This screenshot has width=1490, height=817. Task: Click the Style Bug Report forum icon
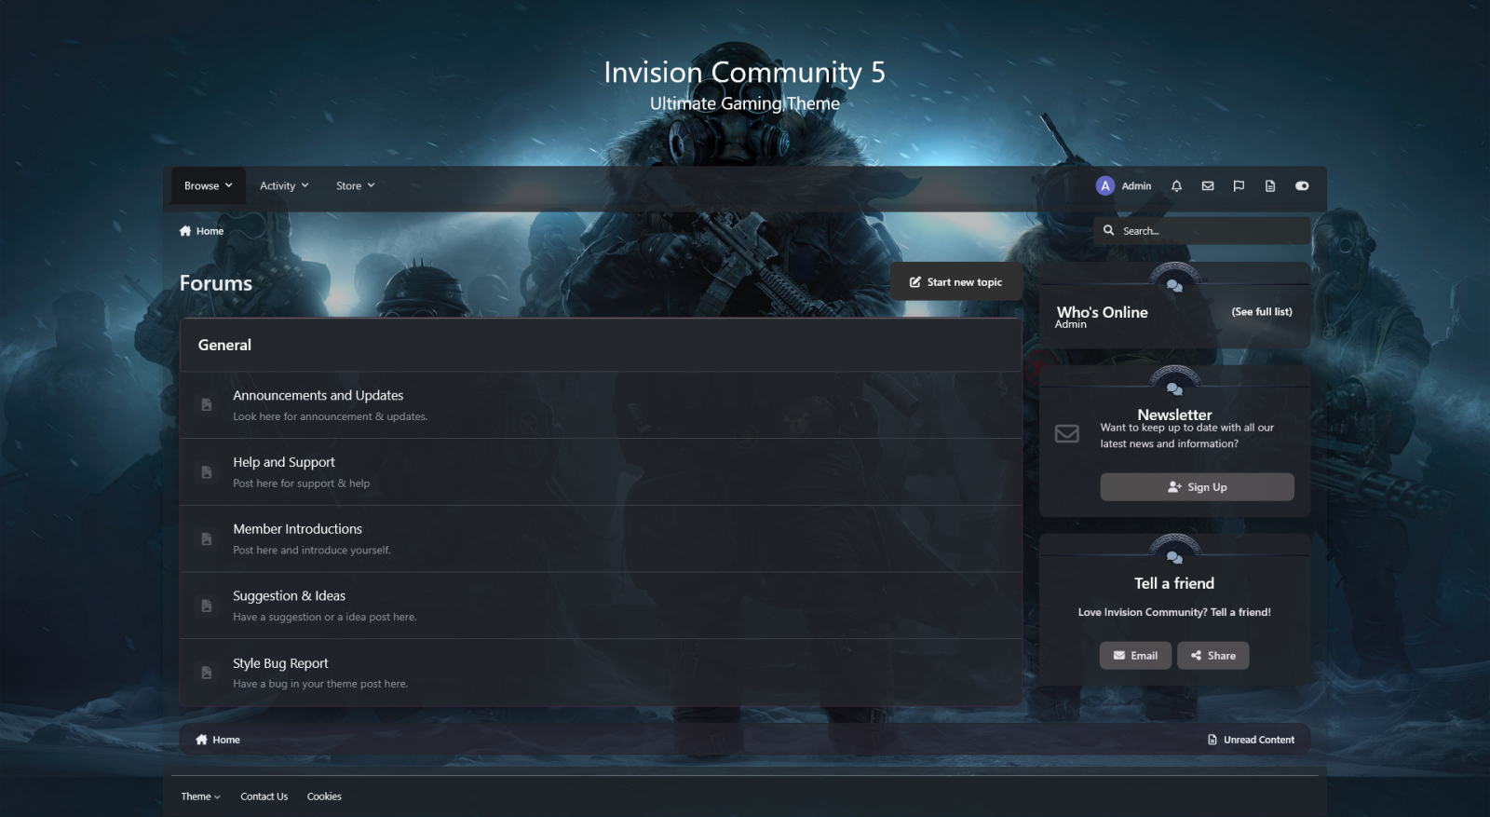207,673
